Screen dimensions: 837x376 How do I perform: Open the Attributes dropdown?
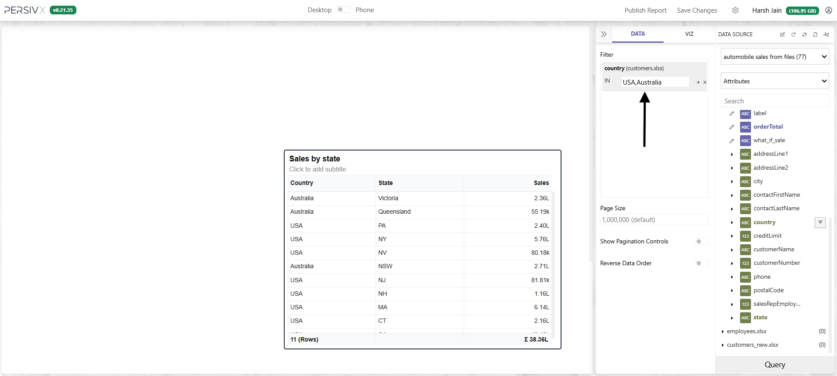click(x=775, y=81)
